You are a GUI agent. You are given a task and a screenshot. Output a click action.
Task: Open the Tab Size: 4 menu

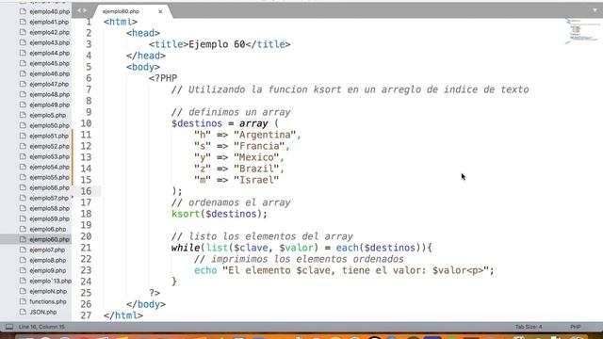[x=529, y=327]
